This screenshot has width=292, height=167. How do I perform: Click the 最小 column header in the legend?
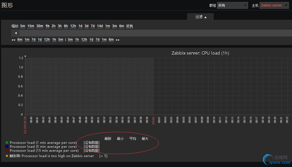pyautogui.click(x=120, y=139)
